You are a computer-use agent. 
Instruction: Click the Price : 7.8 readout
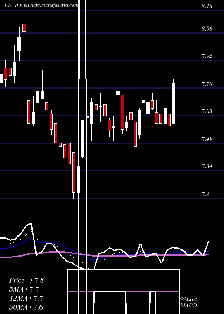click(26, 280)
